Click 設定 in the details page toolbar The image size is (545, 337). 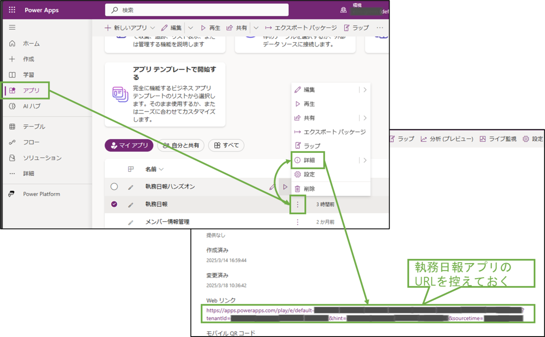coord(533,139)
